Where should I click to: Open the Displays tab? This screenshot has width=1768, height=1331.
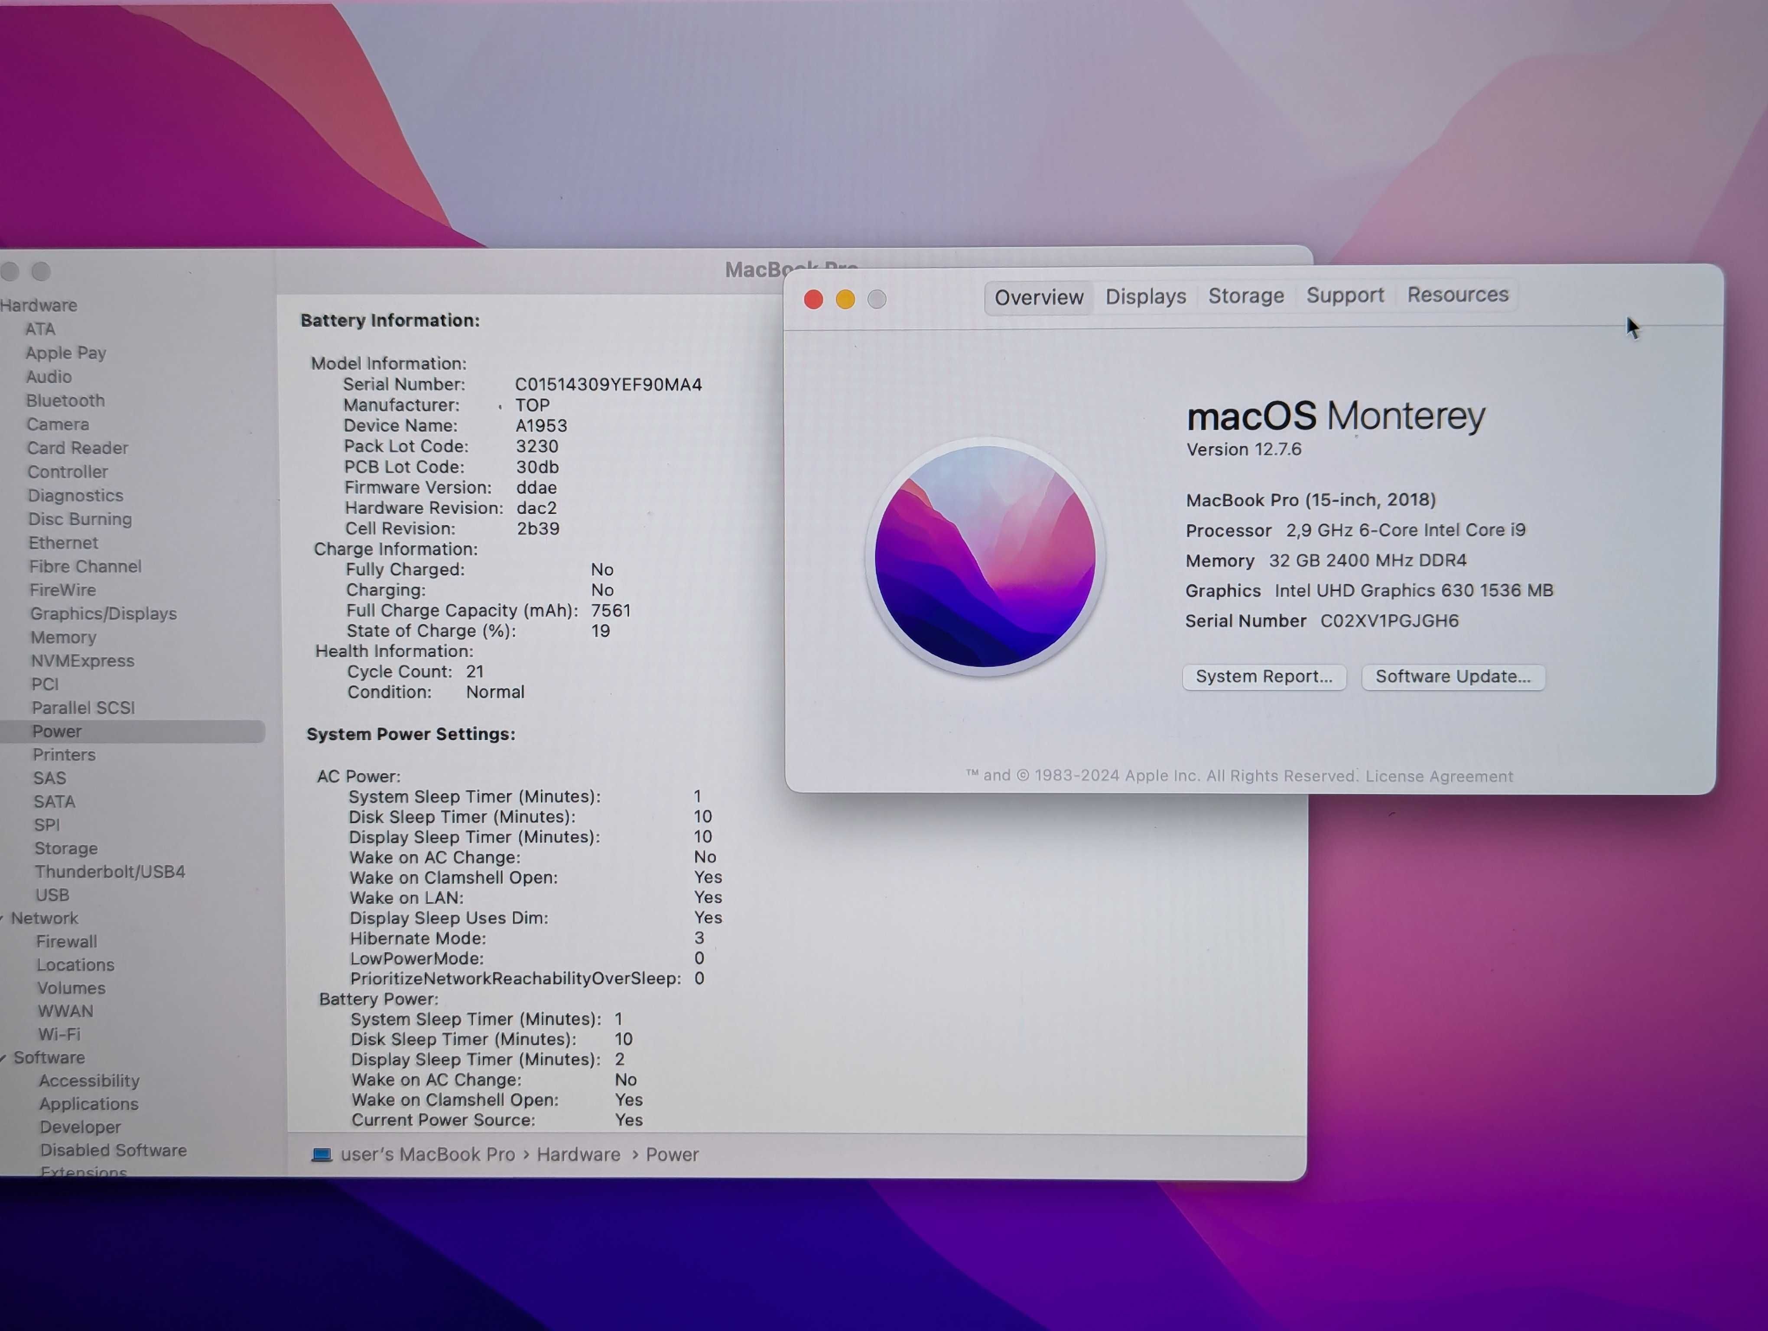click(x=1145, y=297)
